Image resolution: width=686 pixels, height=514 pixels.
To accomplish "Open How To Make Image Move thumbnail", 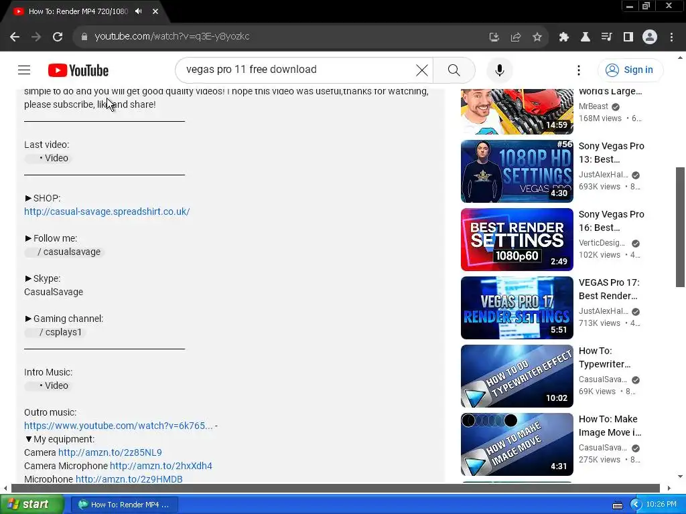I will [517, 444].
